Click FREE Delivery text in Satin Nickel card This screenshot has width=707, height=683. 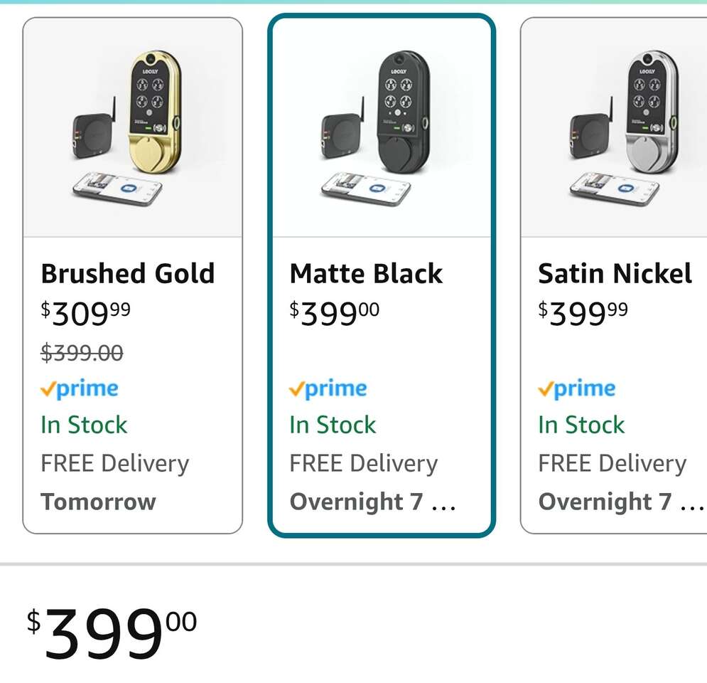(x=612, y=463)
